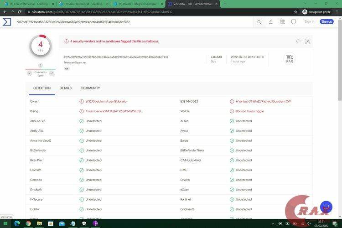Click the Undetected result for DrWeb
The height and width of the screenshot is (228, 342).
coord(244,180)
